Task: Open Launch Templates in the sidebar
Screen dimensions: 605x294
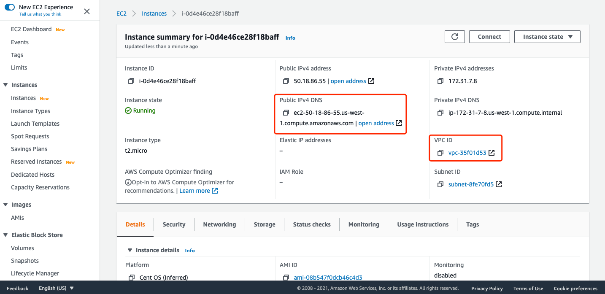Action: (35, 124)
